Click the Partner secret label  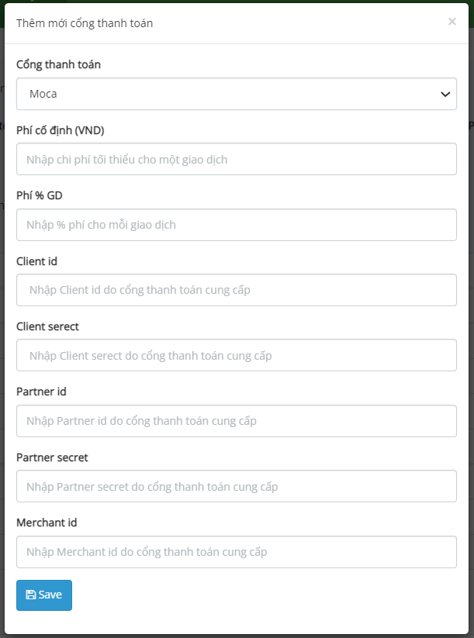pos(52,457)
